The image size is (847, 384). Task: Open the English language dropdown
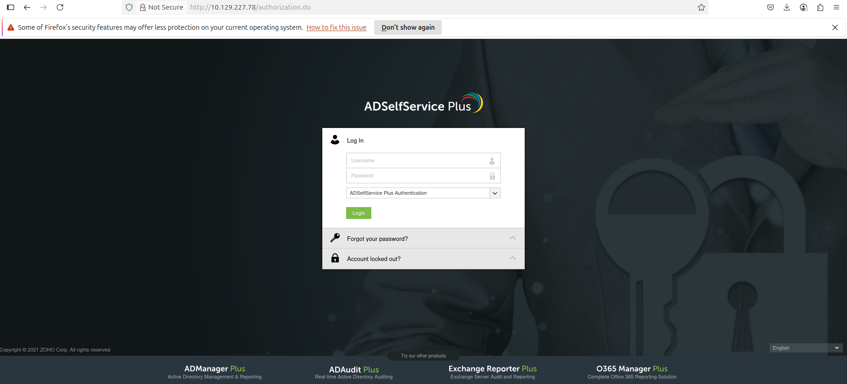point(806,348)
